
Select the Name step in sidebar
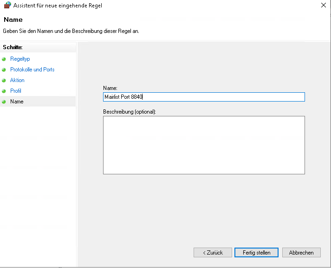pos(17,102)
